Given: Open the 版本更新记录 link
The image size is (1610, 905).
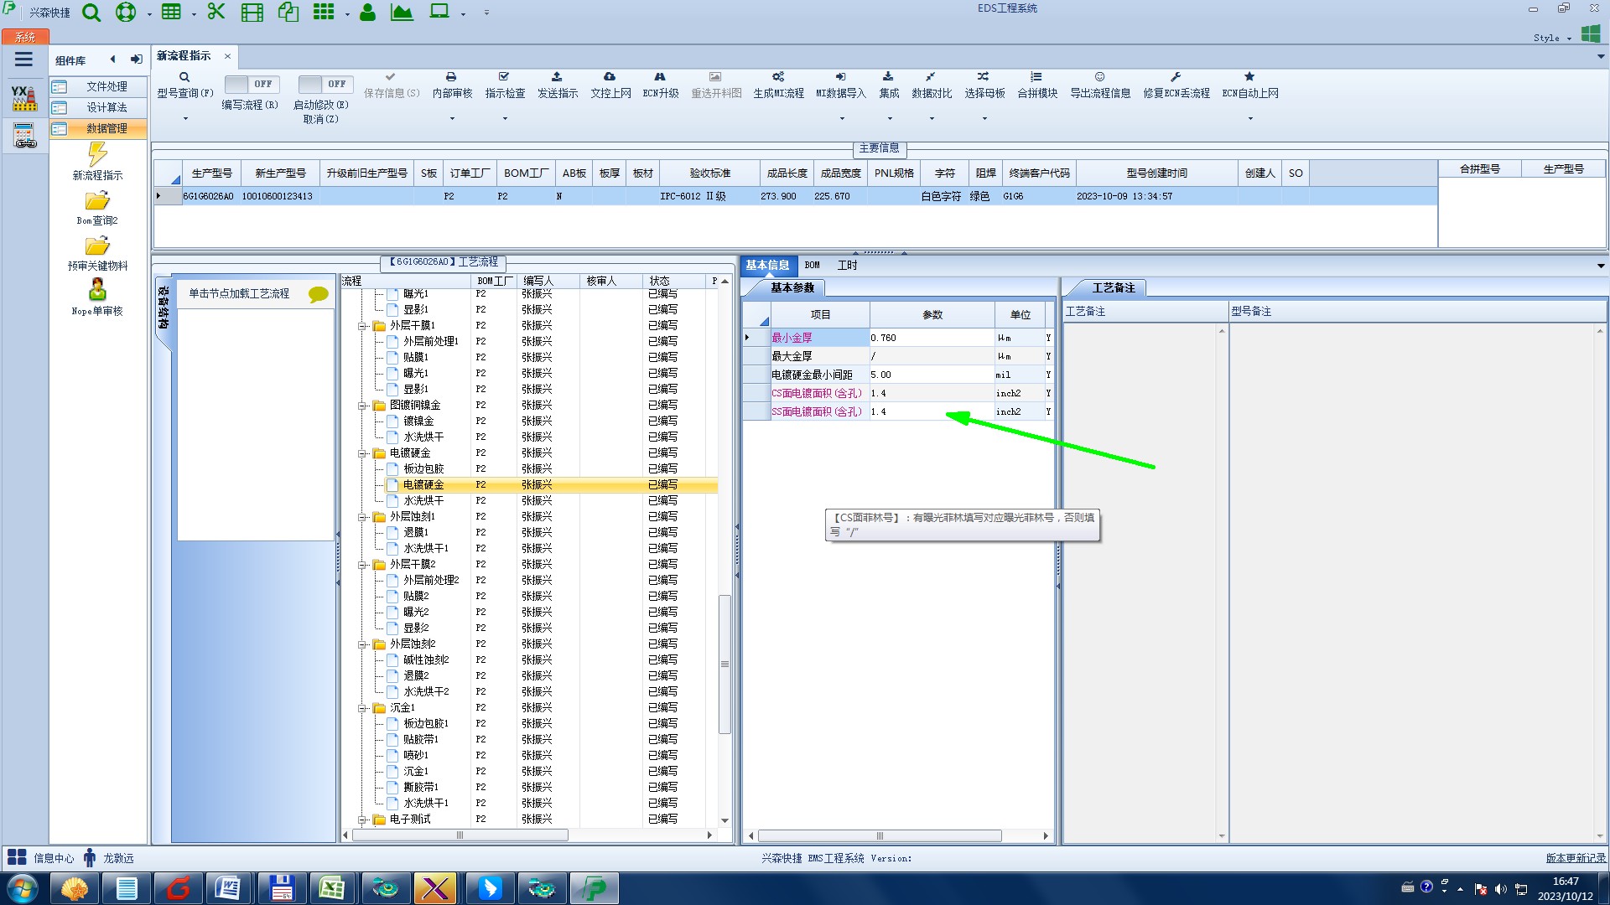Looking at the screenshot, I should (x=1575, y=858).
